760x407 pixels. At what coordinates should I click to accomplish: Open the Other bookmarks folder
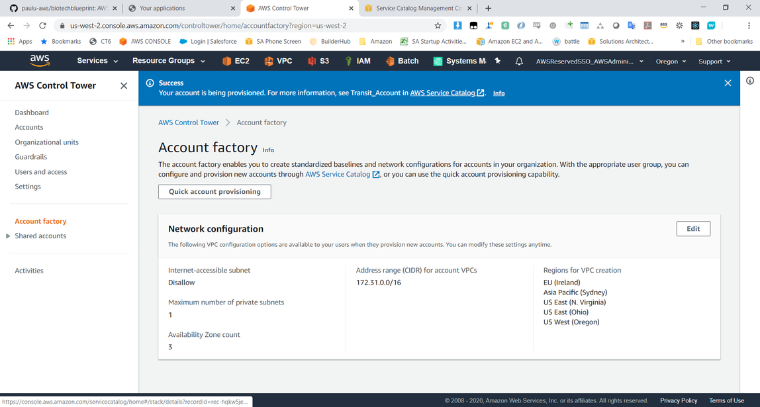[x=724, y=41]
